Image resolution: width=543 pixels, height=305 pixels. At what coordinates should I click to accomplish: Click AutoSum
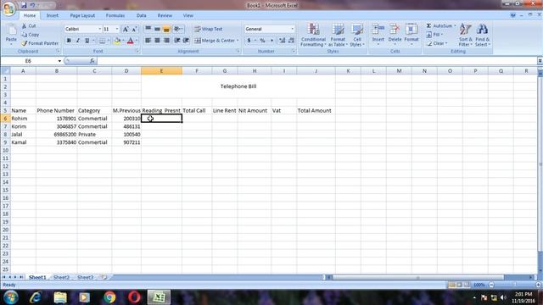[x=440, y=26]
